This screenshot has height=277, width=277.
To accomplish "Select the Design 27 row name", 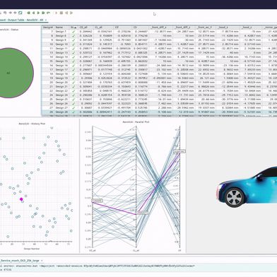I will (61, 108).
